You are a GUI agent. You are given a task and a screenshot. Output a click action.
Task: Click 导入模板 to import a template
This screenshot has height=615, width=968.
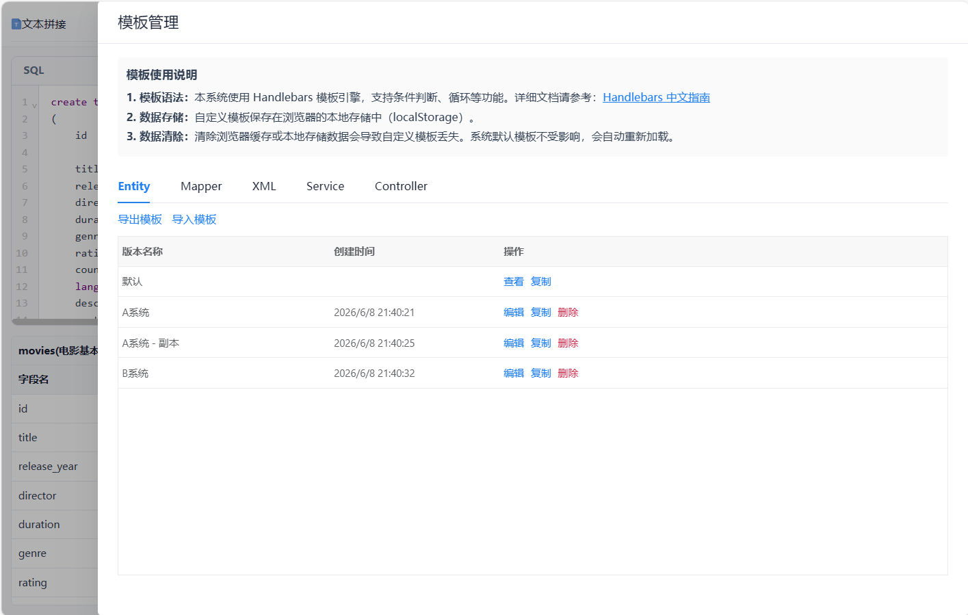pos(194,219)
